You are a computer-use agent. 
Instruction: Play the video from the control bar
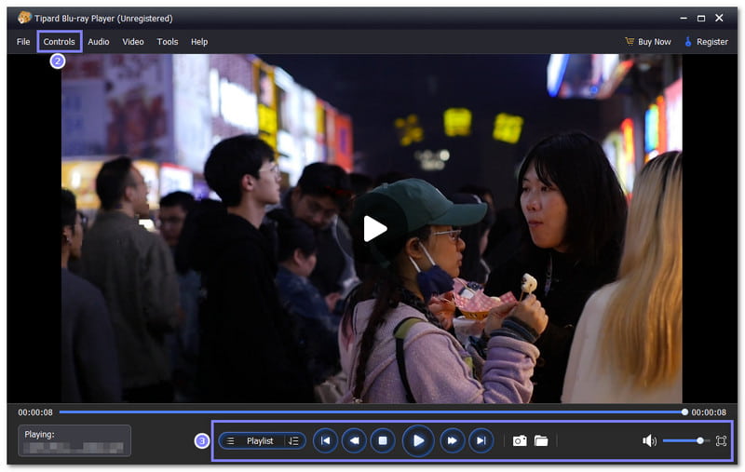pos(418,441)
